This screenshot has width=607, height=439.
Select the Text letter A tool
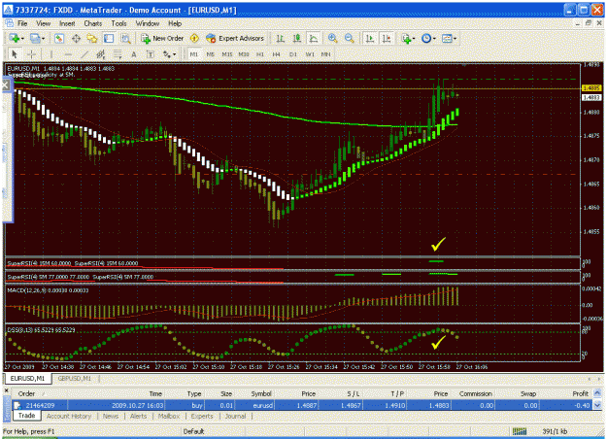[134, 54]
